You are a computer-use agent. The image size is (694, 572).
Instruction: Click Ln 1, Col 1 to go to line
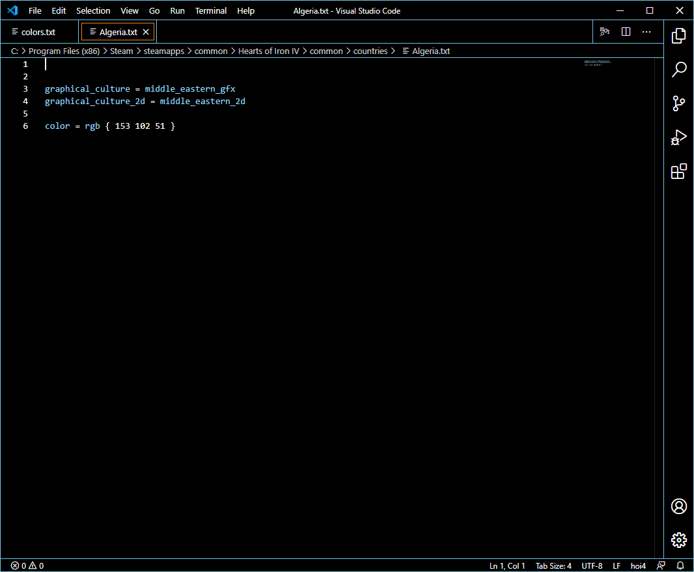[507, 565]
